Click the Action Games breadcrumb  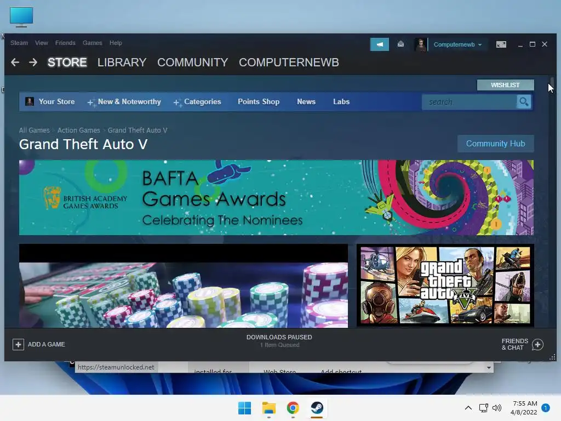pos(79,130)
